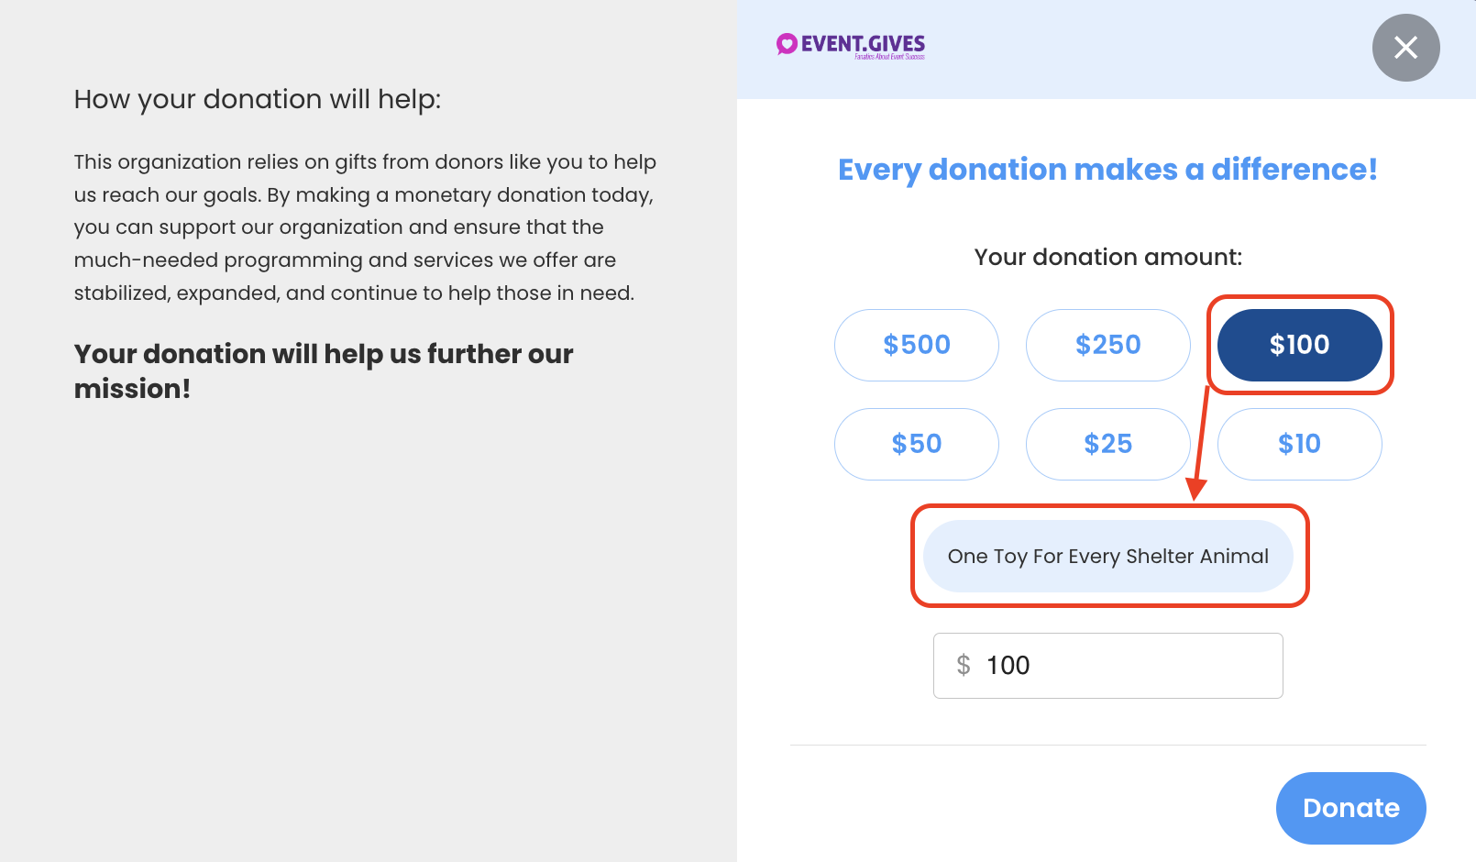The height and width of the screenshot is (862, 1476).
Task: Submit with the Donate button
Action: pyautogui.click(x=1350, y=808)
